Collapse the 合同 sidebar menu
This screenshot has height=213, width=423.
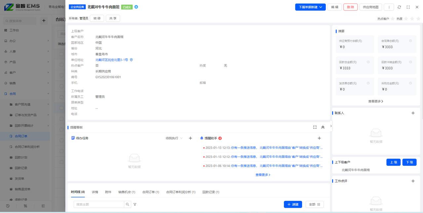coord(26,94)
